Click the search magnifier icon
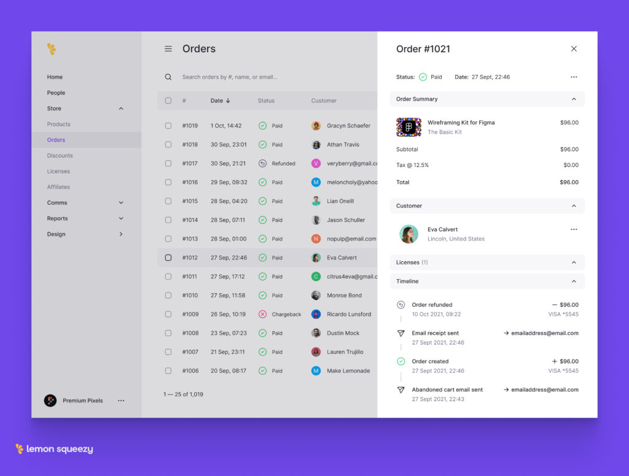Image resolution: width=629 pixels, height=476 pixels. pyautogui.click(x=168, y=77)
